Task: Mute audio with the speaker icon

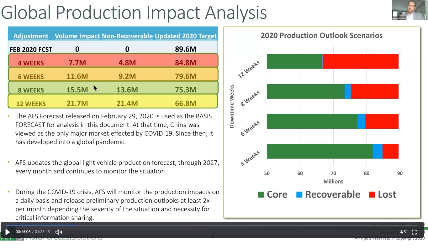Action: point(59,232)
